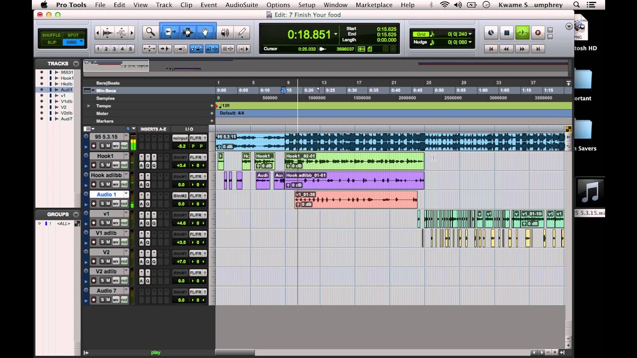Toggle Grid indicator in Grid/Nudge display
This screenshot has width=637, height=358.
pos(422,34)
